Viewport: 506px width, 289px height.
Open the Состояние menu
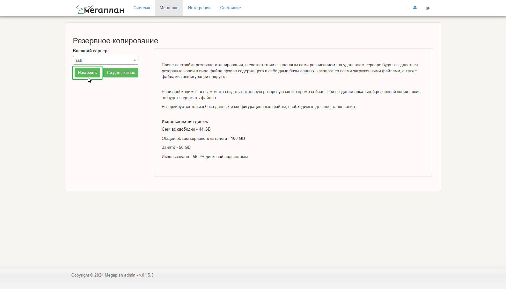231,8
